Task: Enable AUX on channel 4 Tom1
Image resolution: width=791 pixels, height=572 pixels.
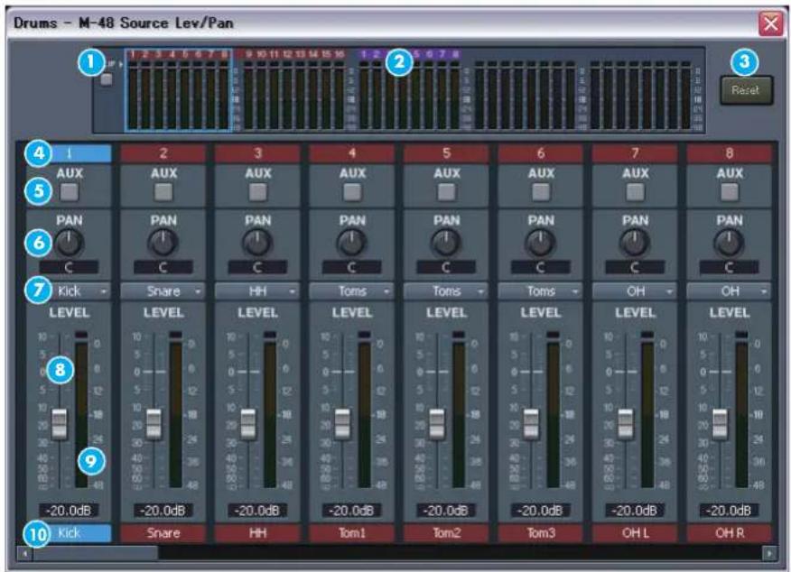Action: click(352, 191)
